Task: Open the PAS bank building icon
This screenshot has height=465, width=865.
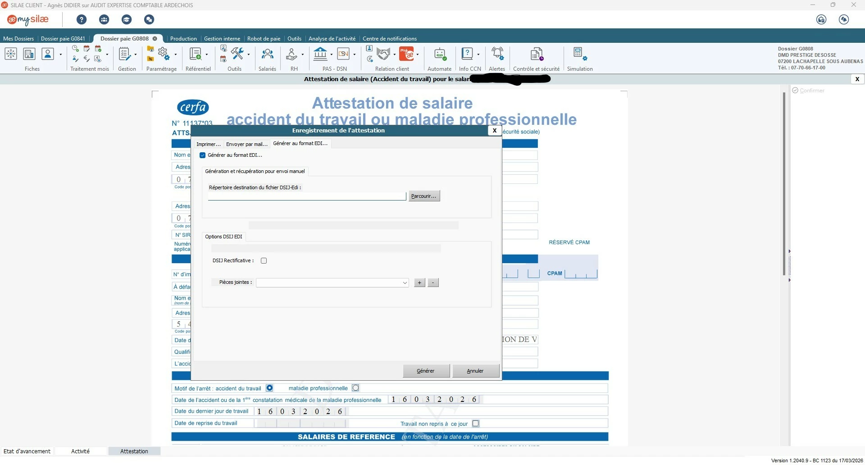Action: pyautogui.click(x=320, y=54)
